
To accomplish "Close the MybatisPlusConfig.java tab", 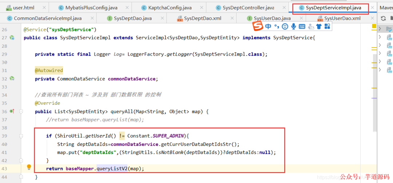I will tap(127, 8).
